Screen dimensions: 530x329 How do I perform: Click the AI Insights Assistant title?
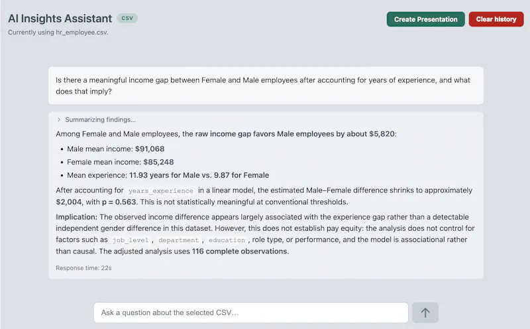pyautogui.click(x=60, y=19)
